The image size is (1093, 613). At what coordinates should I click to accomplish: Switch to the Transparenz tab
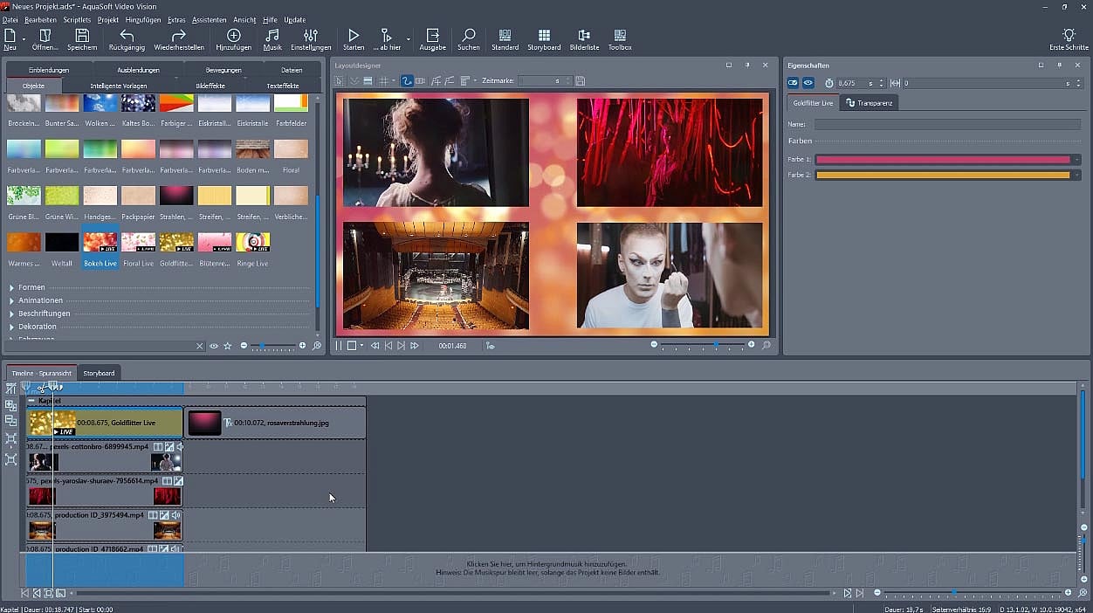point(870,103)
